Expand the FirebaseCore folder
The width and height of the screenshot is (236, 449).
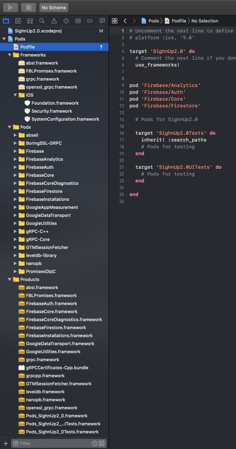[15, 175]
